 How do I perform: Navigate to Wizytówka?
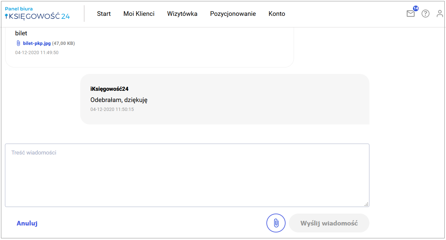tap(182, 14)
